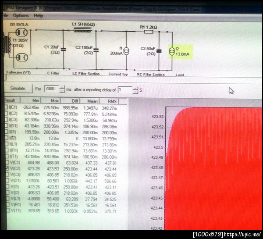This screenshot has width=263, height=239.
Task: Click I(C1) RMS value 348.27m
Action: pos(109,108)
